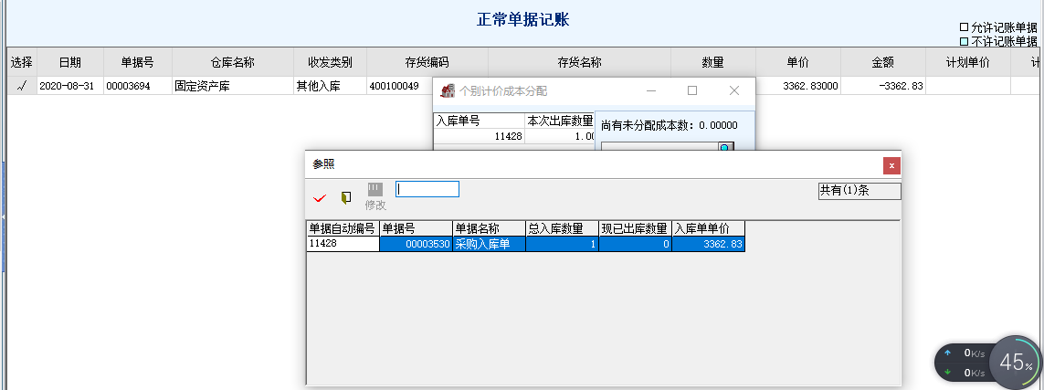Select 11428 cell in 个别计价成本分配 window
This screenshot has height=390, width=1044.
pos(480,136)
